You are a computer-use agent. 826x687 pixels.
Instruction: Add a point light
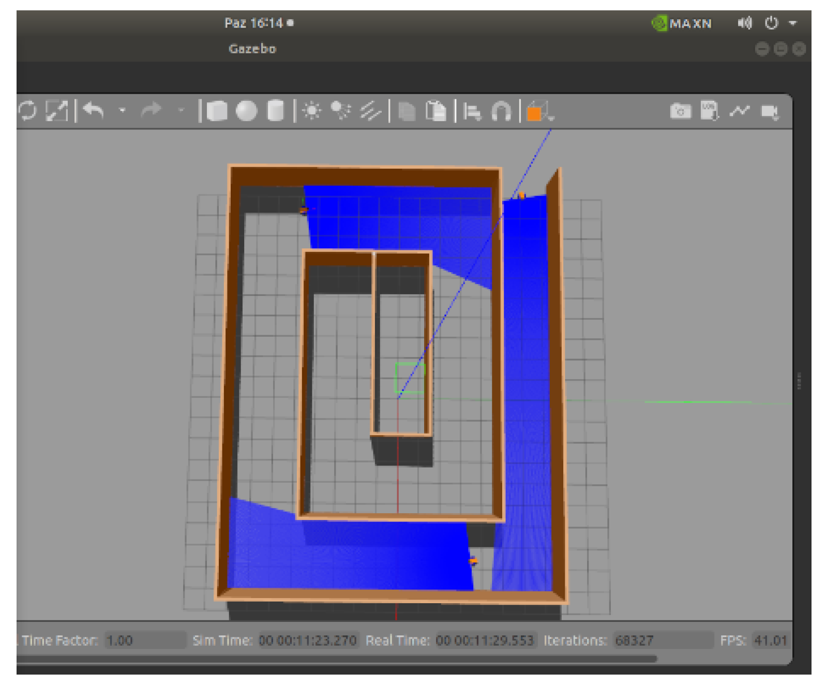click(311, 111)
